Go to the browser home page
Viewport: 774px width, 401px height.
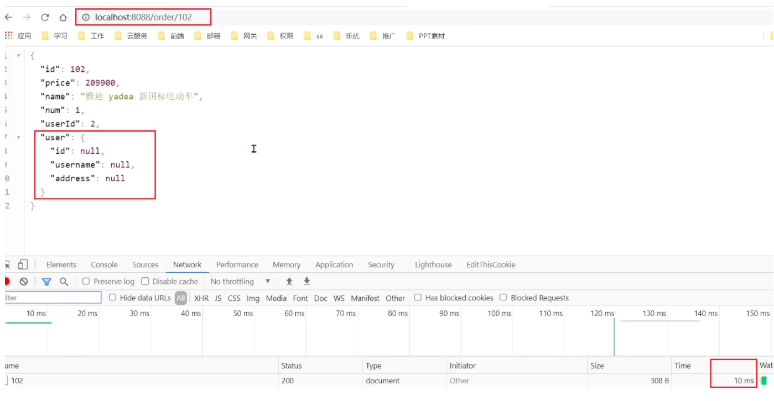point(63,17)
